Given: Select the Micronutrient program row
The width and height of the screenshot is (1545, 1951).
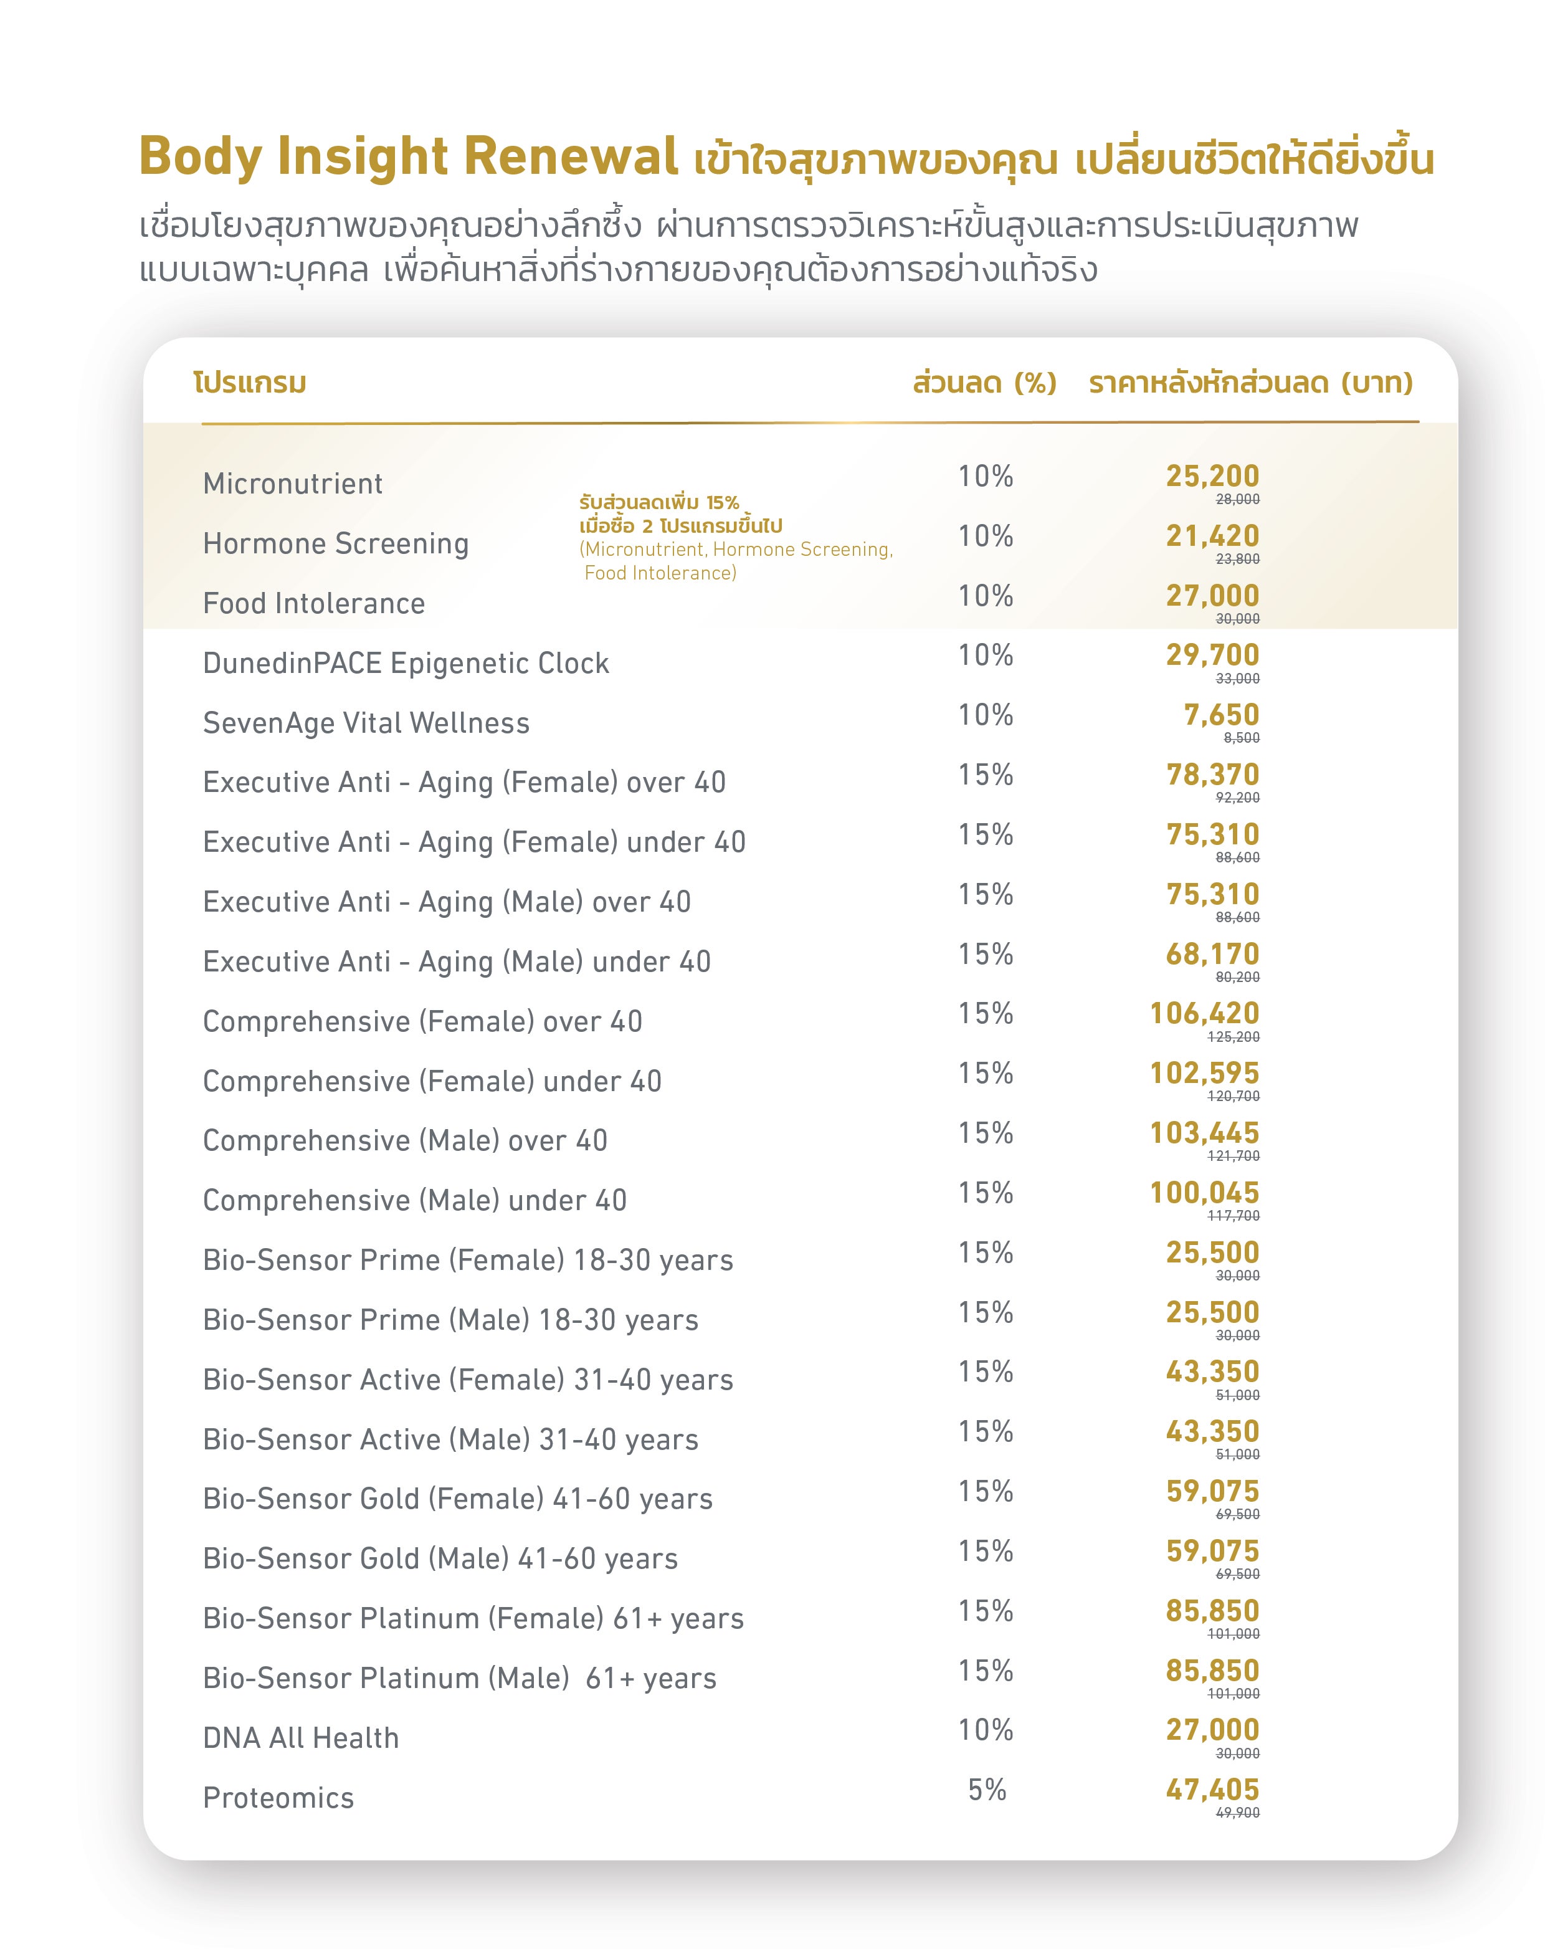Looking at the screenshot, I should 292,484.
